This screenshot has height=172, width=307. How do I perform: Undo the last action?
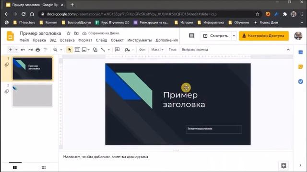pos(23,50)
